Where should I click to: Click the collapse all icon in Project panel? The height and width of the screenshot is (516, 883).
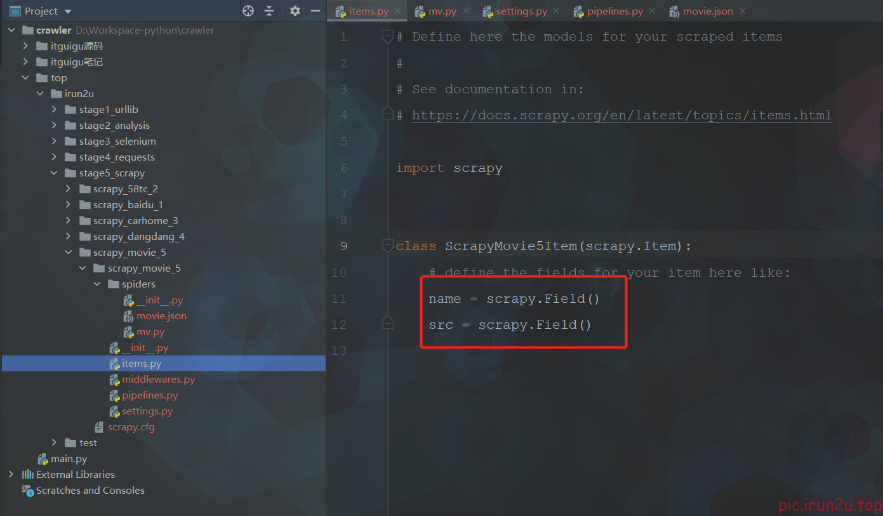click(x=269, y=11)
